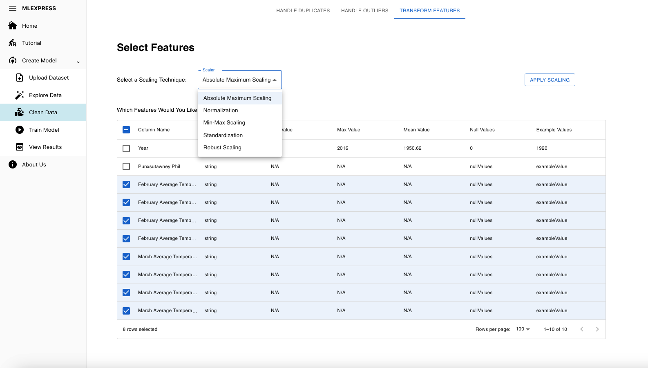648x368 pixels.
Task: Choose Absolute Maximum Scaling option
Action: tap(240, 98)
